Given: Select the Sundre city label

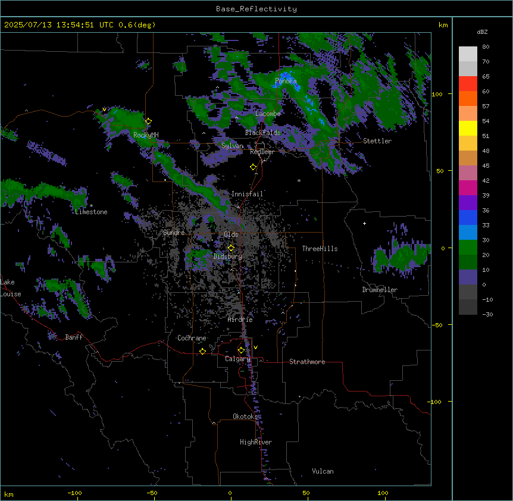Looking at the screenshot, I should pyautogui.click(x=174, y=233).
